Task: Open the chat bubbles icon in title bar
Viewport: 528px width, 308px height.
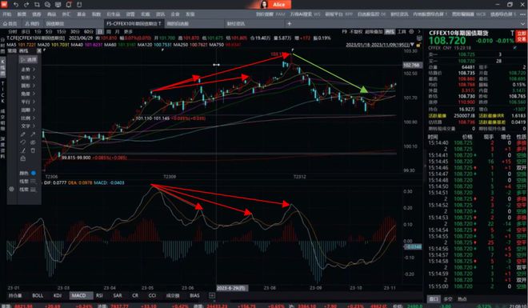Action: pos(47,4)
